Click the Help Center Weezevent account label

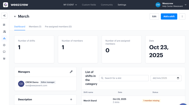click(x=173, y=6)
